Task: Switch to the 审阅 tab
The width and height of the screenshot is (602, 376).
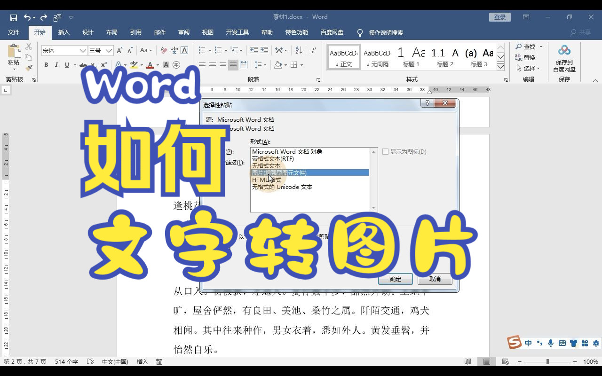Action: coord(184,32)
